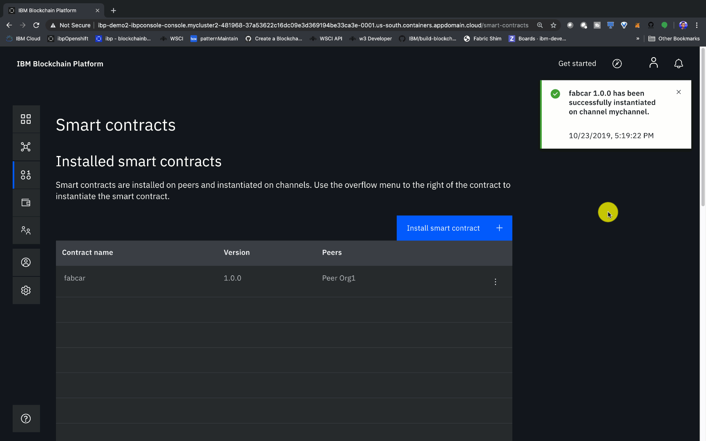The image size is (706, 441).
Task: Click the page vertical scrollbar
Action: pos(703,127)
